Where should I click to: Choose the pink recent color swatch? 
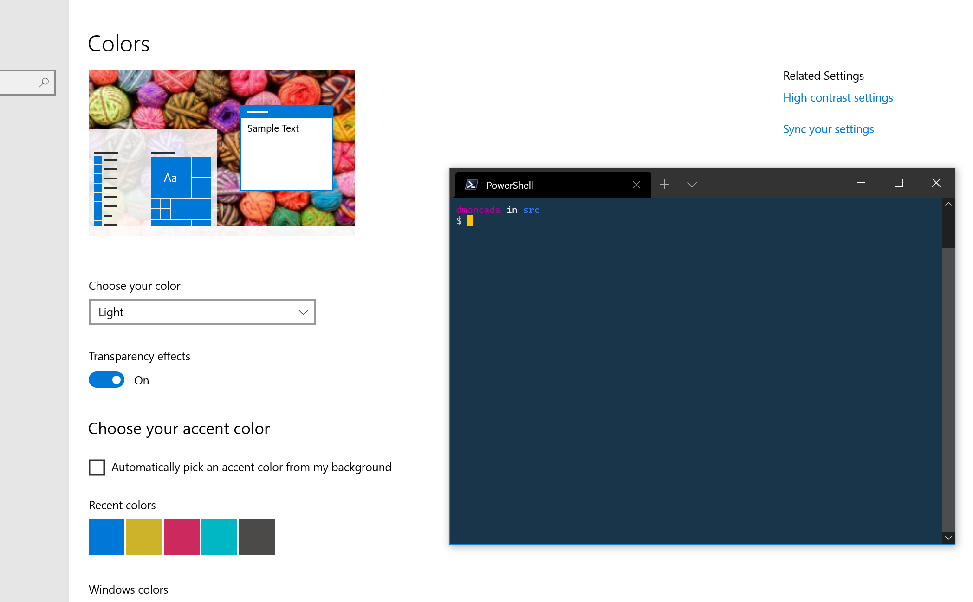click(x=182, y=537)
